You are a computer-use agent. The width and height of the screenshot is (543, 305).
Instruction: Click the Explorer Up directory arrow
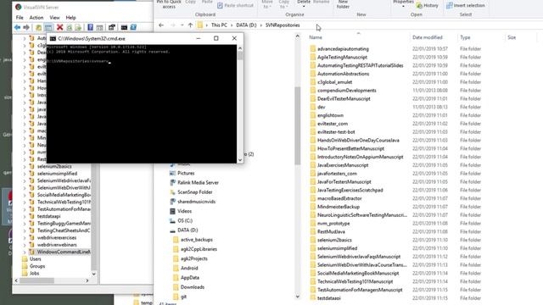pos(190,25)
